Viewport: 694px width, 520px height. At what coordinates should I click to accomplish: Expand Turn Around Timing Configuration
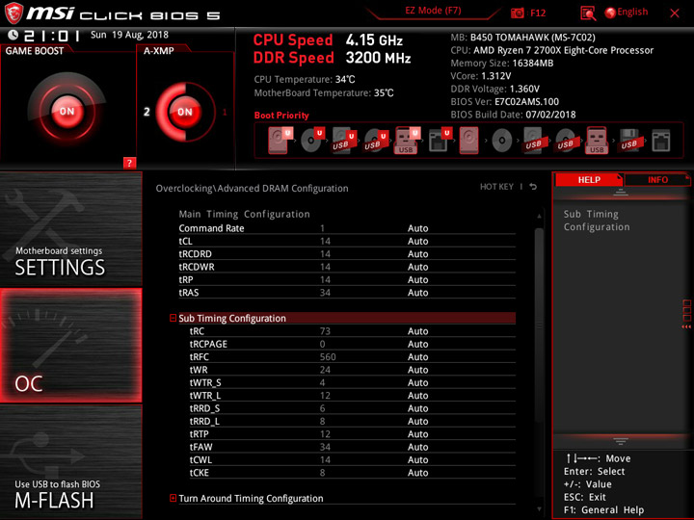[173, 498]
